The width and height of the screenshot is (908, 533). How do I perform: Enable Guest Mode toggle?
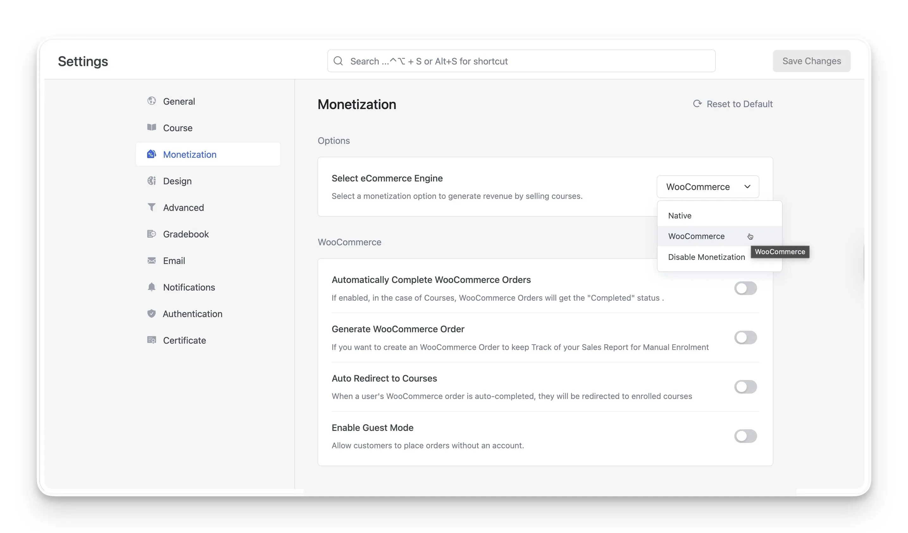pos(745,436)
